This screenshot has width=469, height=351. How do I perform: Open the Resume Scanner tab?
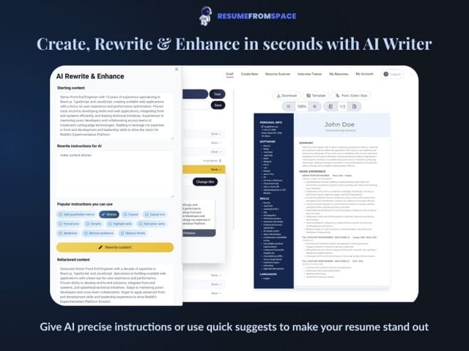281,74
